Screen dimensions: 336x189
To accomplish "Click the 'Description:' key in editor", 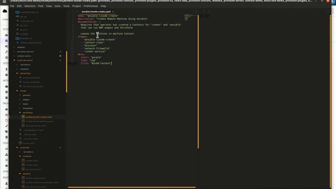I will (86, 19).
